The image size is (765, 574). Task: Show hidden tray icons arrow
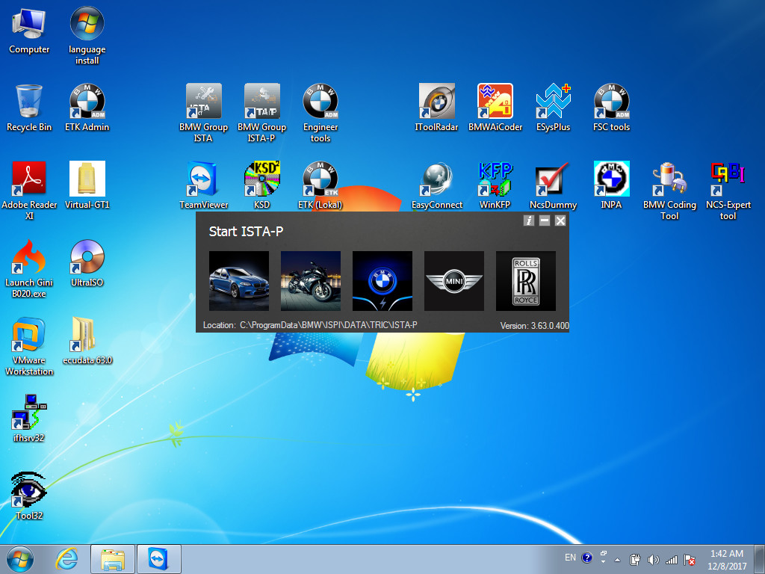(617, 560)
